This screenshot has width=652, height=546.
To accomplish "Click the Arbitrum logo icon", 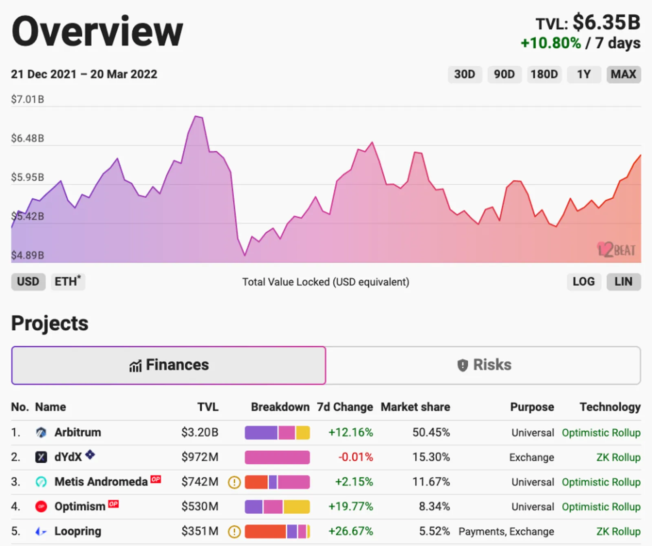I will coord(41,432).
